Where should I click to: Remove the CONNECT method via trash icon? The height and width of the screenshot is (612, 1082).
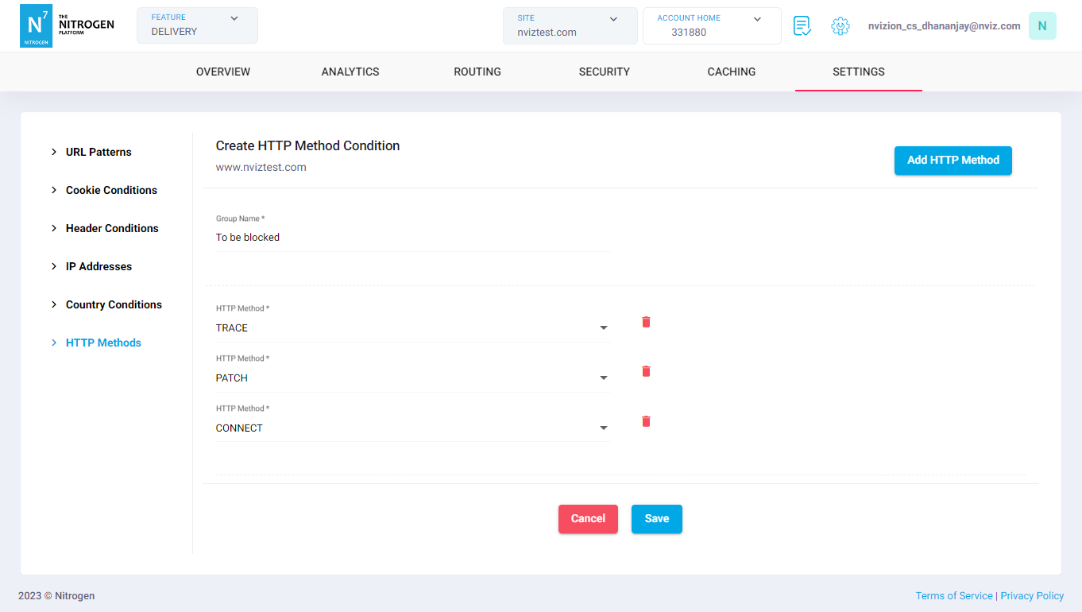pyautogui.click(x=646, y=421)
